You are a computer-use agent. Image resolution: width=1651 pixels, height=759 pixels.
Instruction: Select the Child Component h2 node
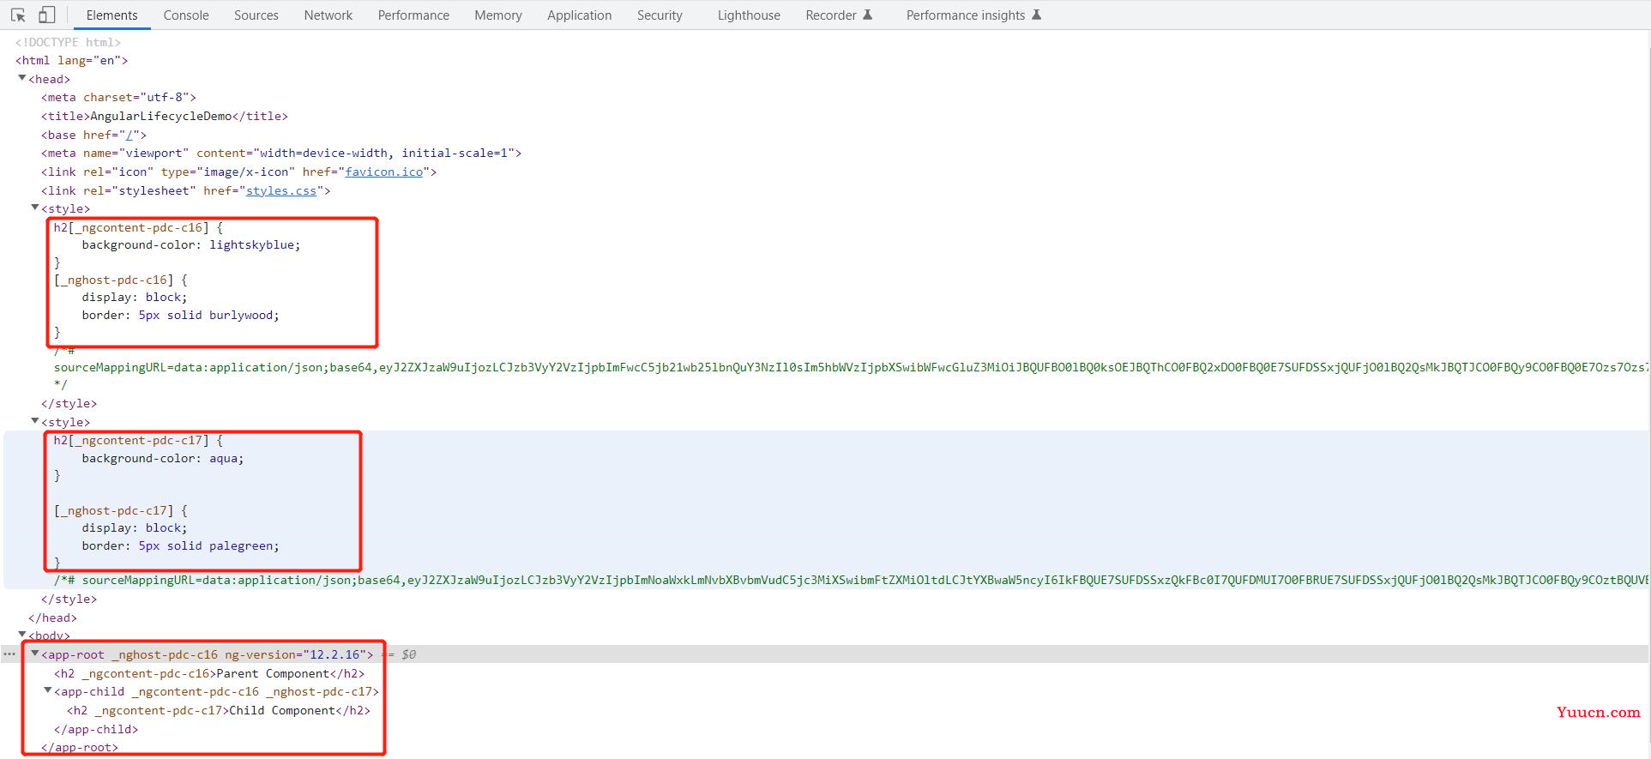pyautogui.click(x=219, y=710)
